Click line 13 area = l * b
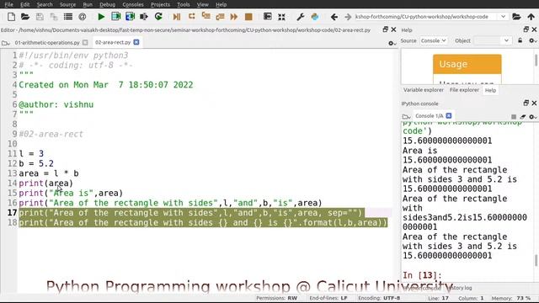Image resolution: width=539 pixels, height=303 pixels. tap(49, 173)
